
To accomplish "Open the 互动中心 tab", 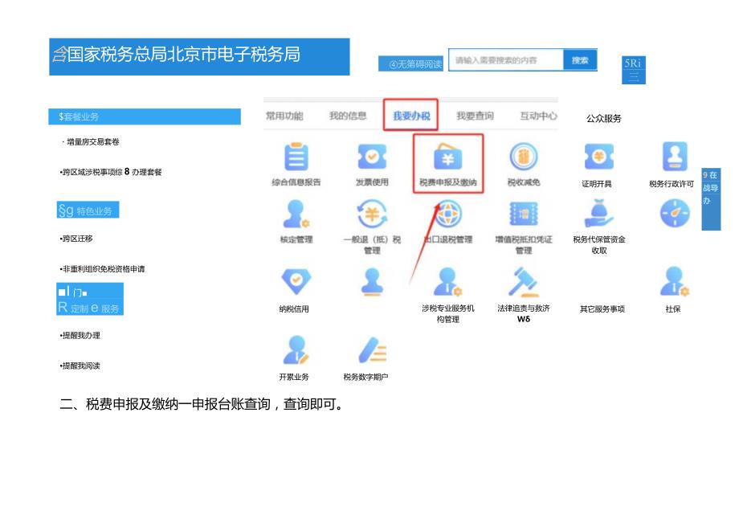I will (x=538, y=116).
